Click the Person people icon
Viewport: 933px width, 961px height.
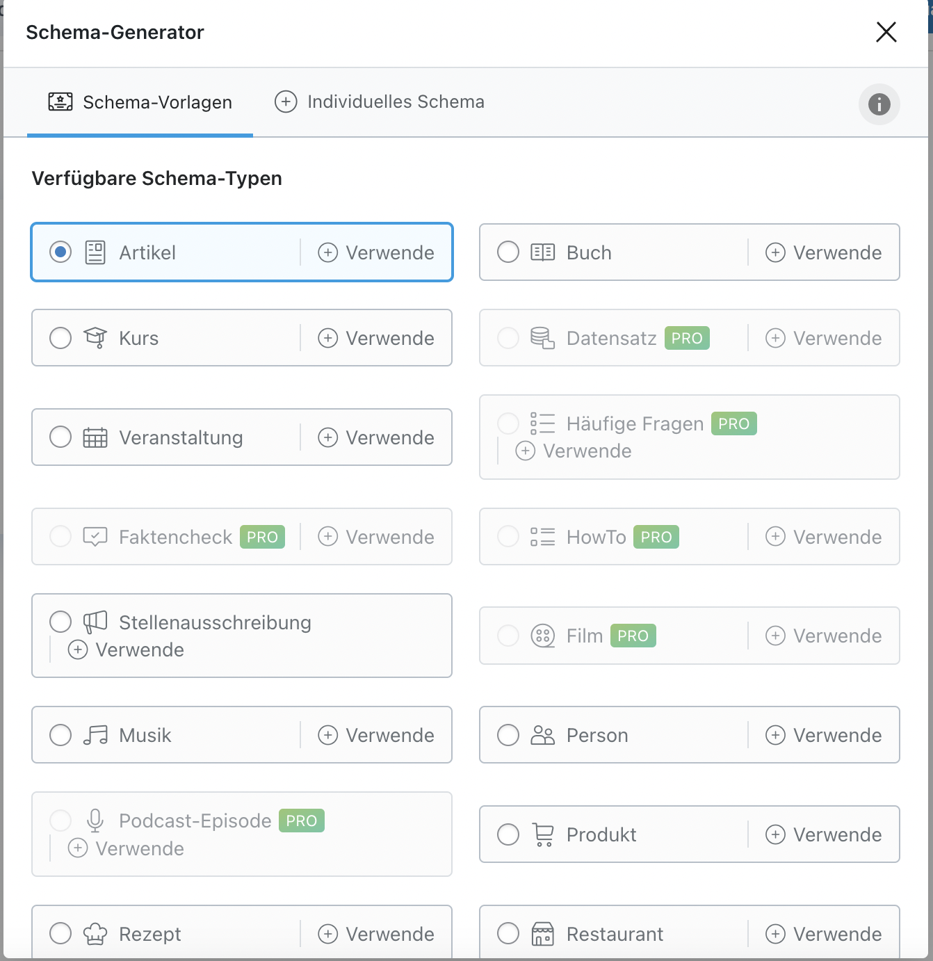coord(542,735)
